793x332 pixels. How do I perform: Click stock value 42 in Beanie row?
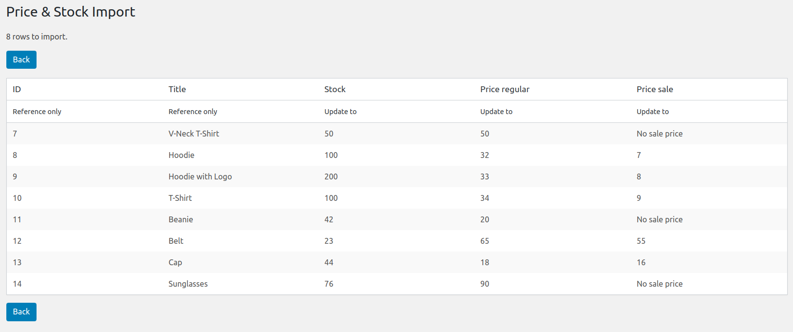coord(329,219)
